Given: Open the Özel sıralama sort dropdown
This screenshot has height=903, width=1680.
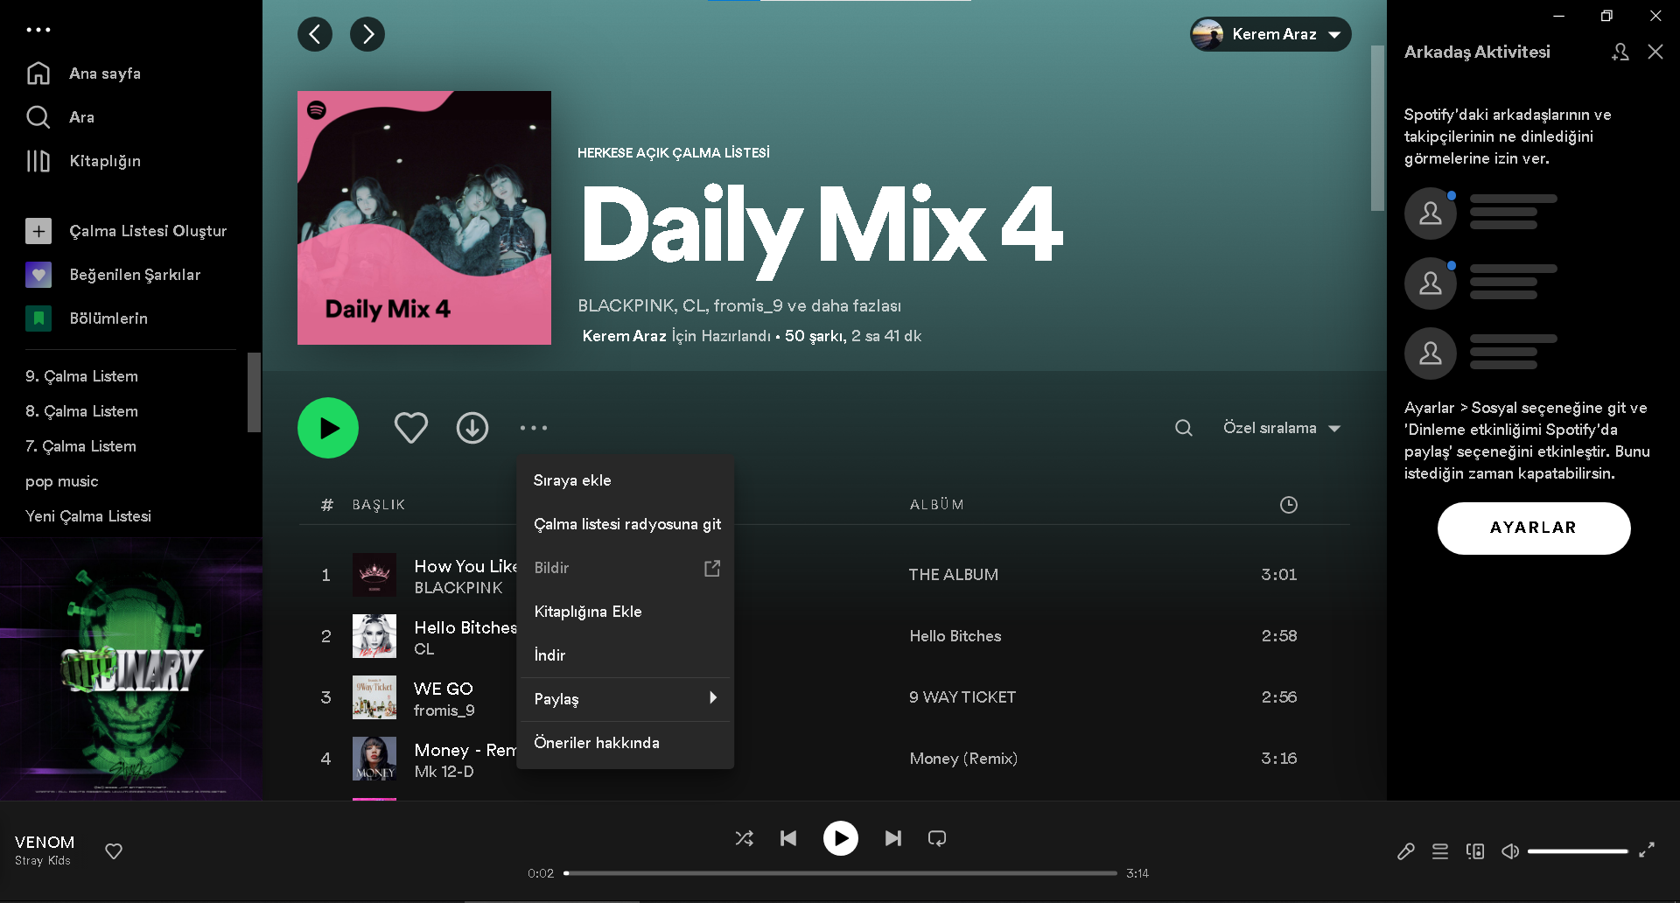Looking at the screenshot, I should 1282,428.
